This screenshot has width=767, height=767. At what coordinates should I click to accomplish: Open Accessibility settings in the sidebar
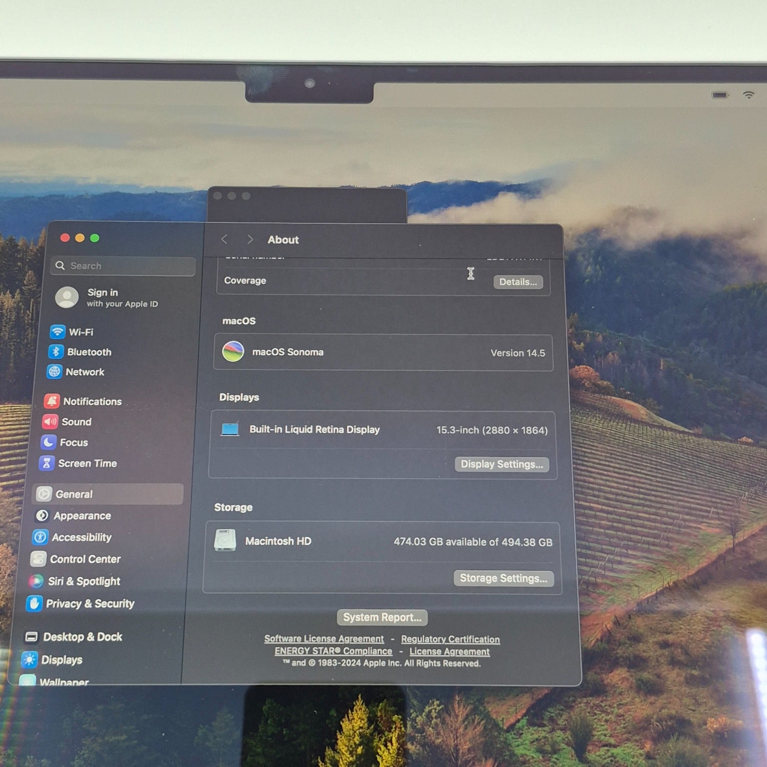pyautogui.click(x=72, y=537)
